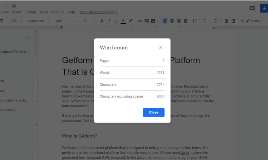
Task: Click the right indent ruler marker
Action: click(214, 28)
